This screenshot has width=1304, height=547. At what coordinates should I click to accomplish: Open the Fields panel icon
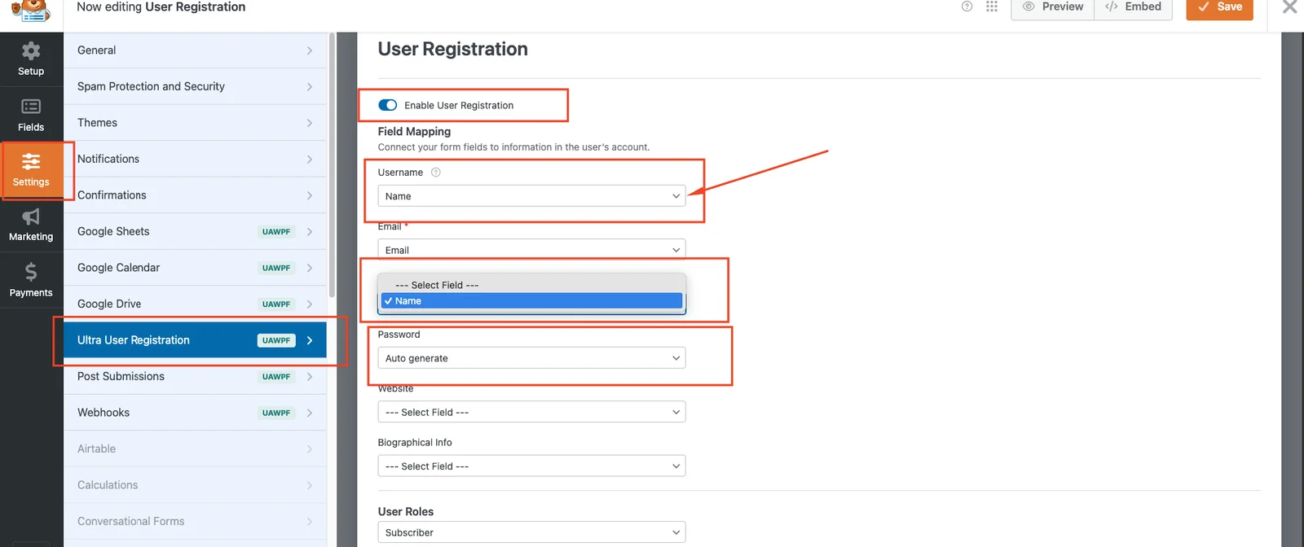(31, 115)
